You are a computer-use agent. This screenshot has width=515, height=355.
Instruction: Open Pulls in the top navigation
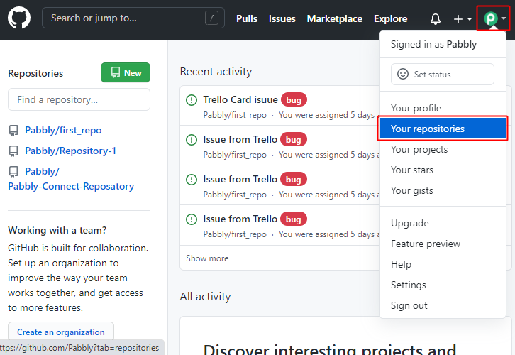pyautogui.click(x=247, y=18)
